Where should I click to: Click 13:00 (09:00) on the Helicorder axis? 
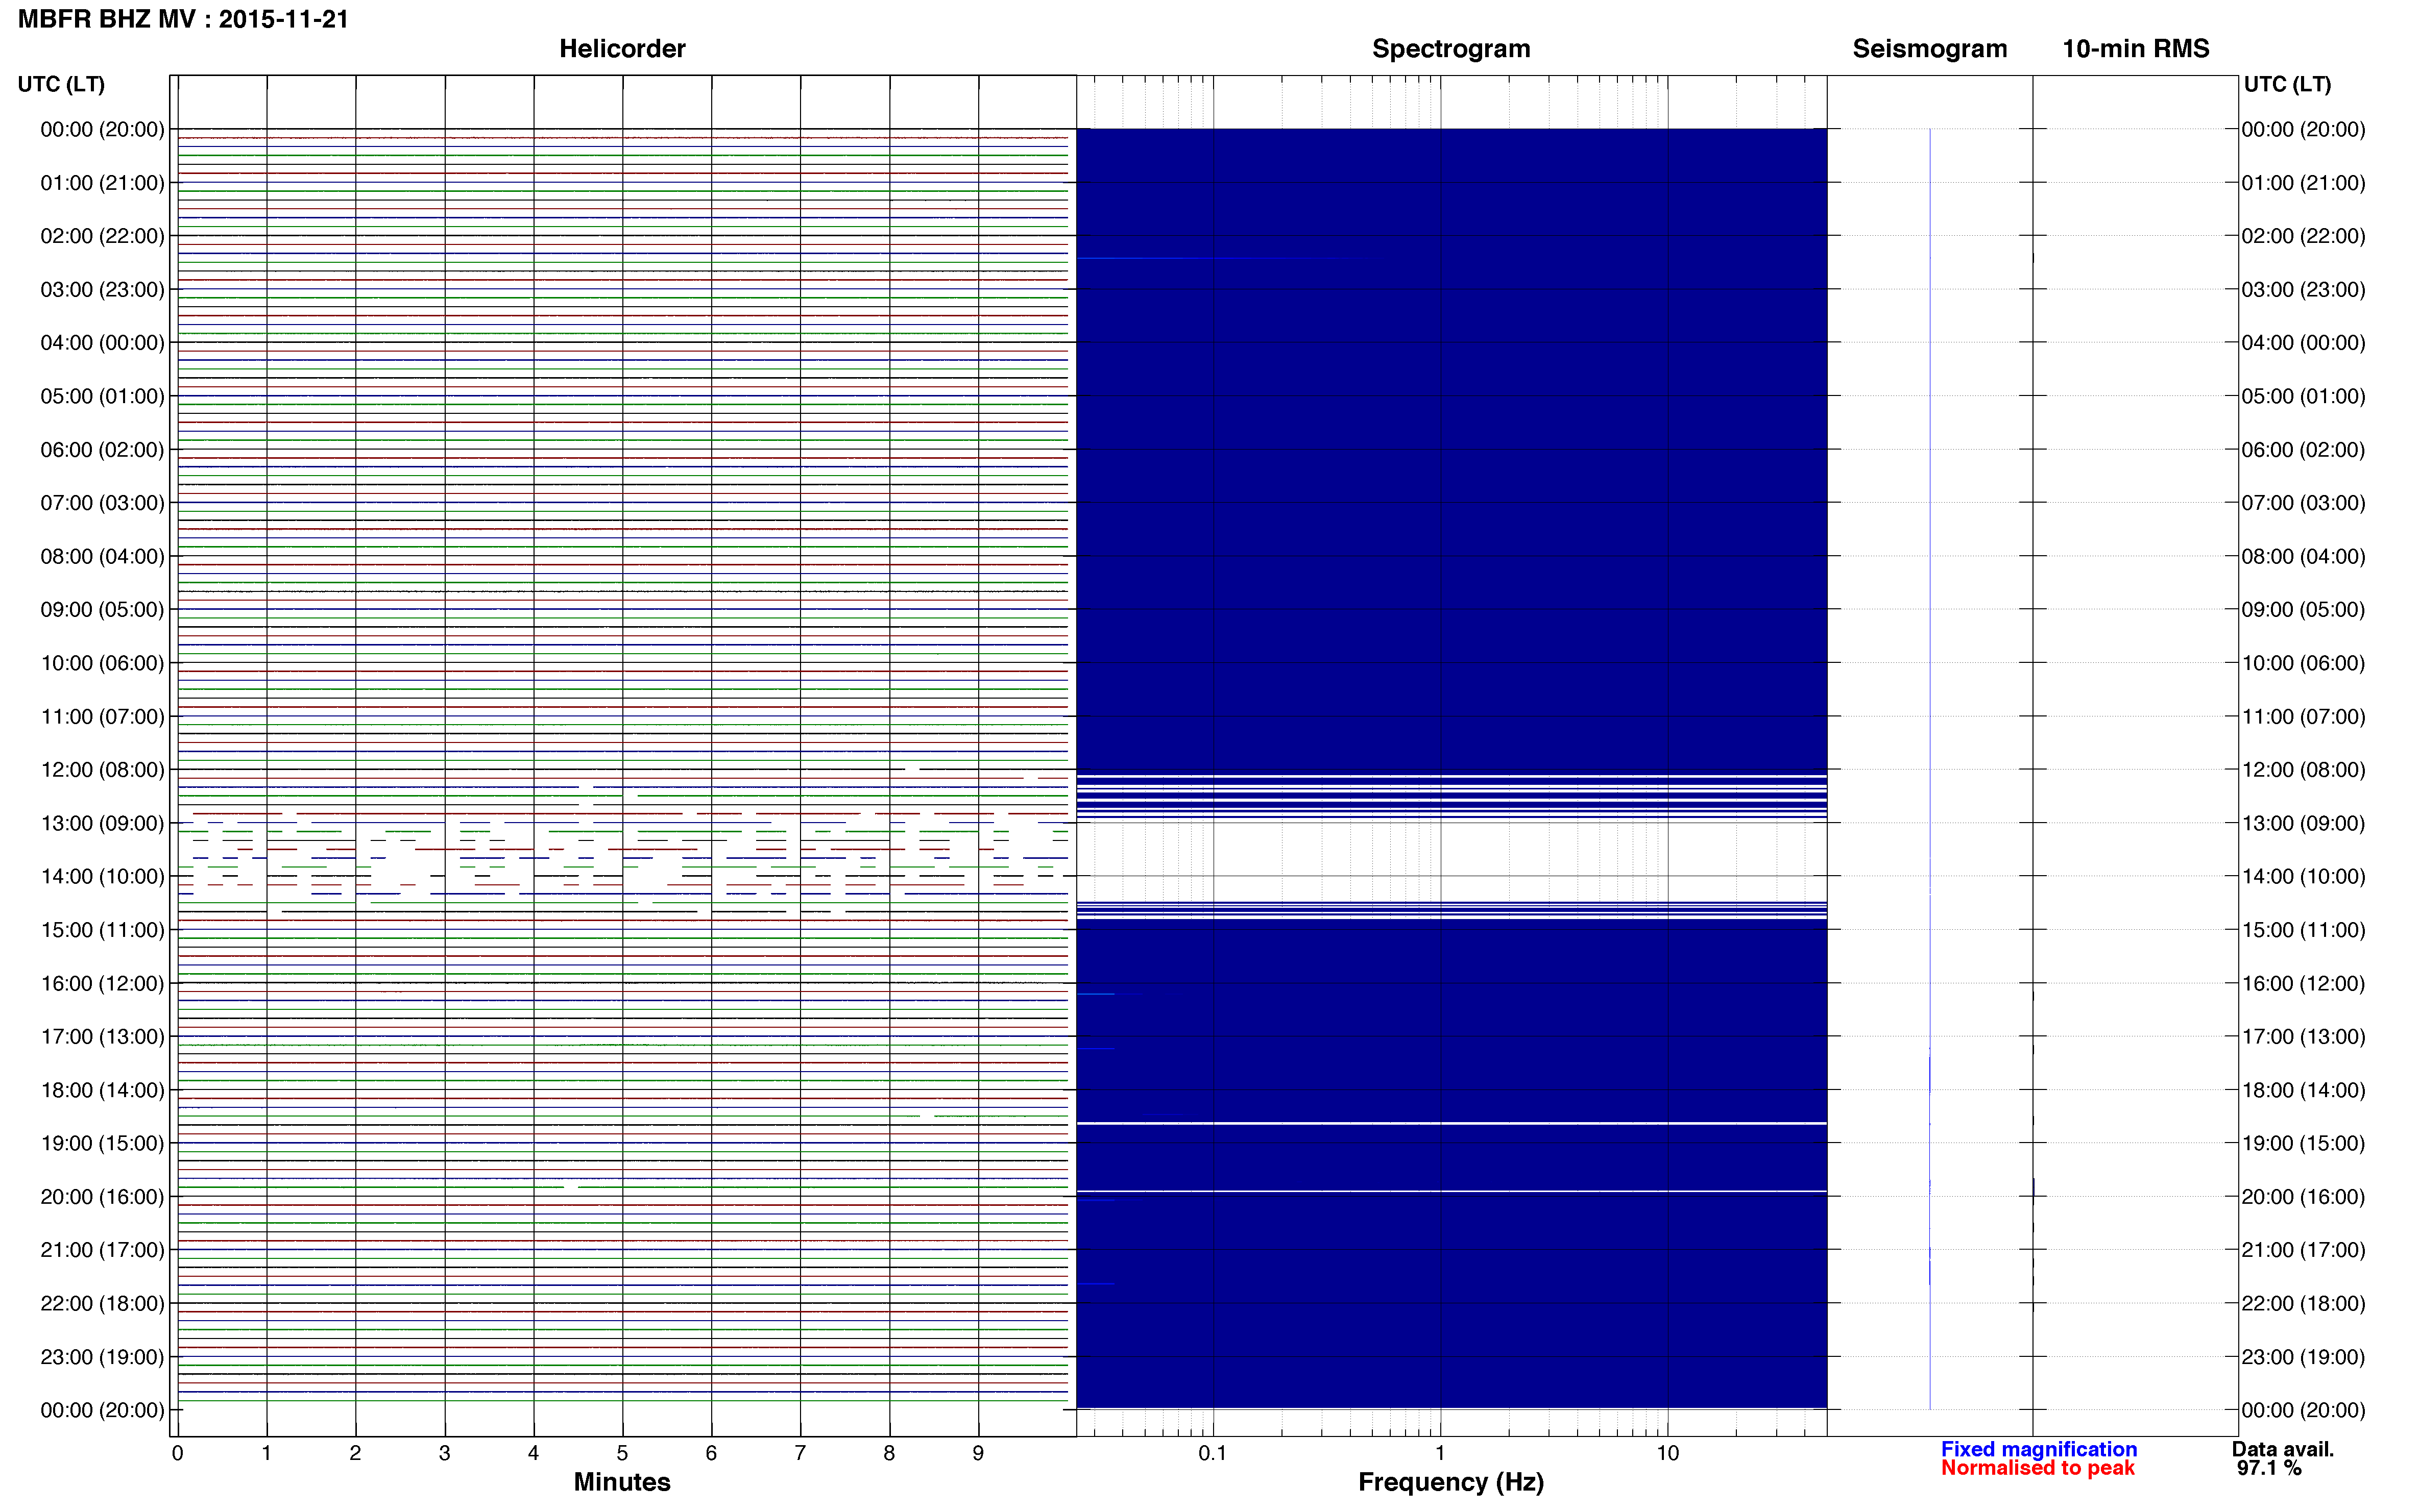(102, 824)
